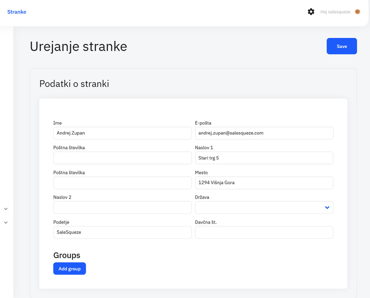Expand the lower sidebar chevron
This screenshot has height=298, width=370.
(x=6, y=222)
